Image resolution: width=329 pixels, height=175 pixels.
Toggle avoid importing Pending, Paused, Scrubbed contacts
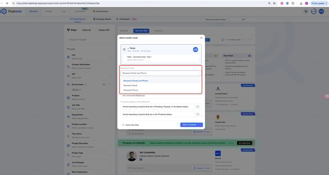click(x=197, y=107)
